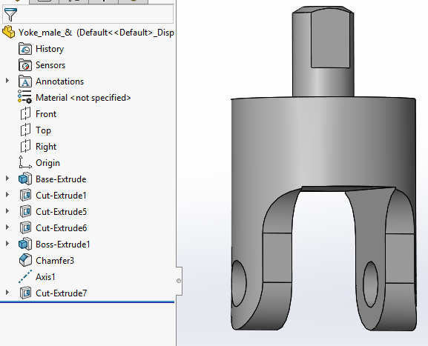Click the Cut-Extrude5 feature icon
Screen dimensions: 428x346
click(26, 211)
